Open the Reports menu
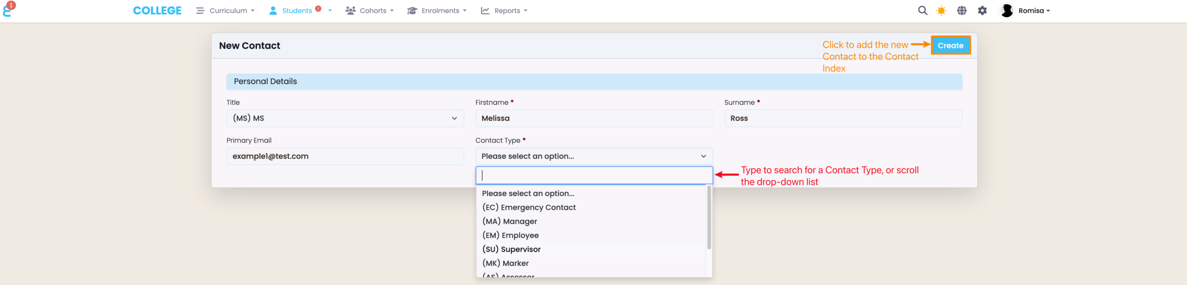 pos(504,11)
